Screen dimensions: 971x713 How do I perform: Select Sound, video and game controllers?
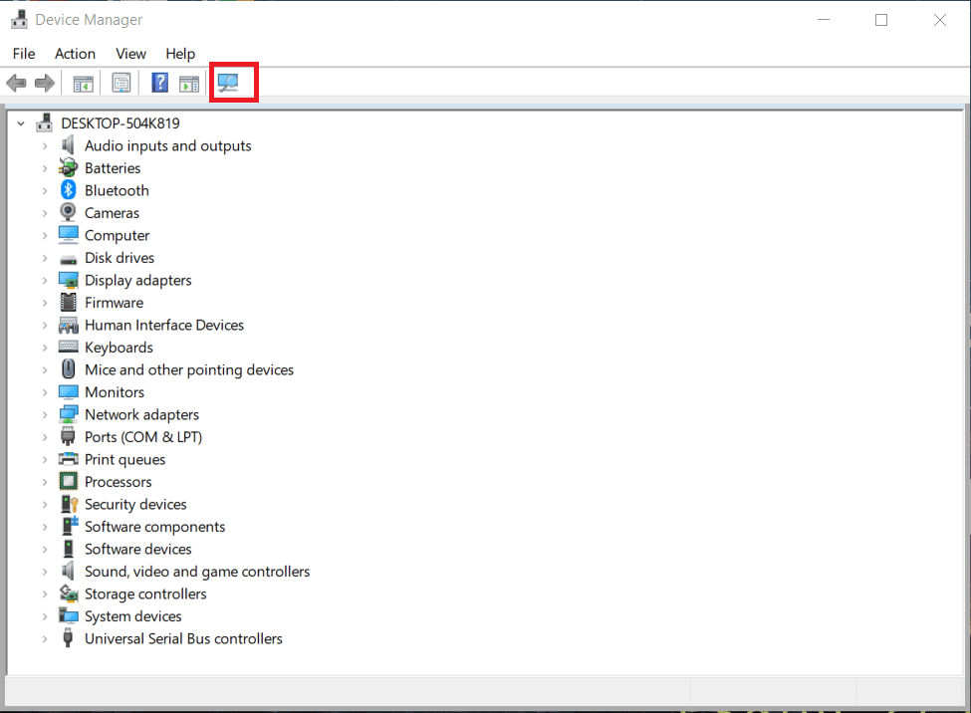pos(195,571)
